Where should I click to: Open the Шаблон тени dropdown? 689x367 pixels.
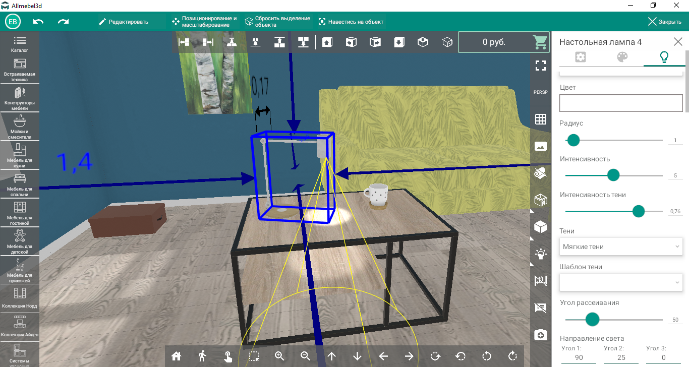click(621, 282)
